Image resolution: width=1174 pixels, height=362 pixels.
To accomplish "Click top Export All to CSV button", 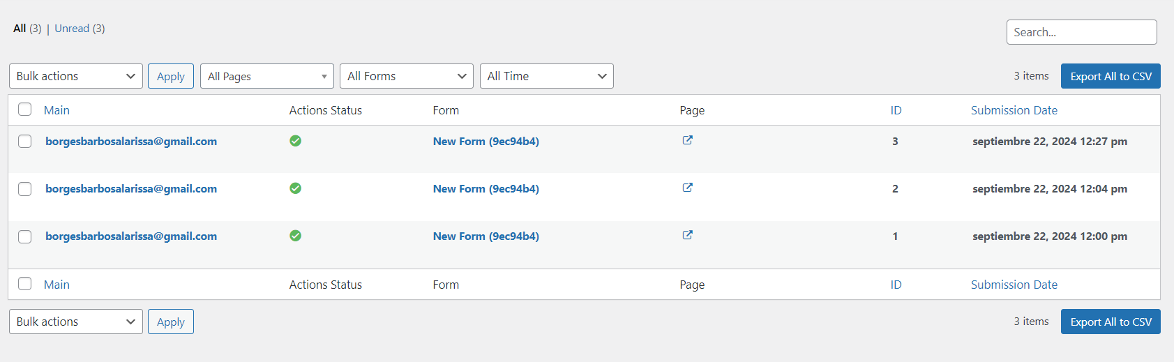I will (1111, 76).
